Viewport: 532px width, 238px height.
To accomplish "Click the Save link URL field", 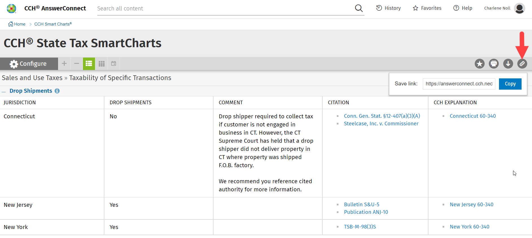I will 459,84.
